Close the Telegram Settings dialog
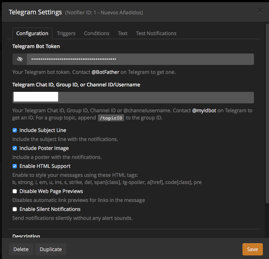Image resolution: width=269 pixels, height=259 pixels. coord(260,11)
